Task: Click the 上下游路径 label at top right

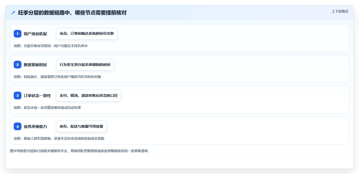Action: click(340, 11)
